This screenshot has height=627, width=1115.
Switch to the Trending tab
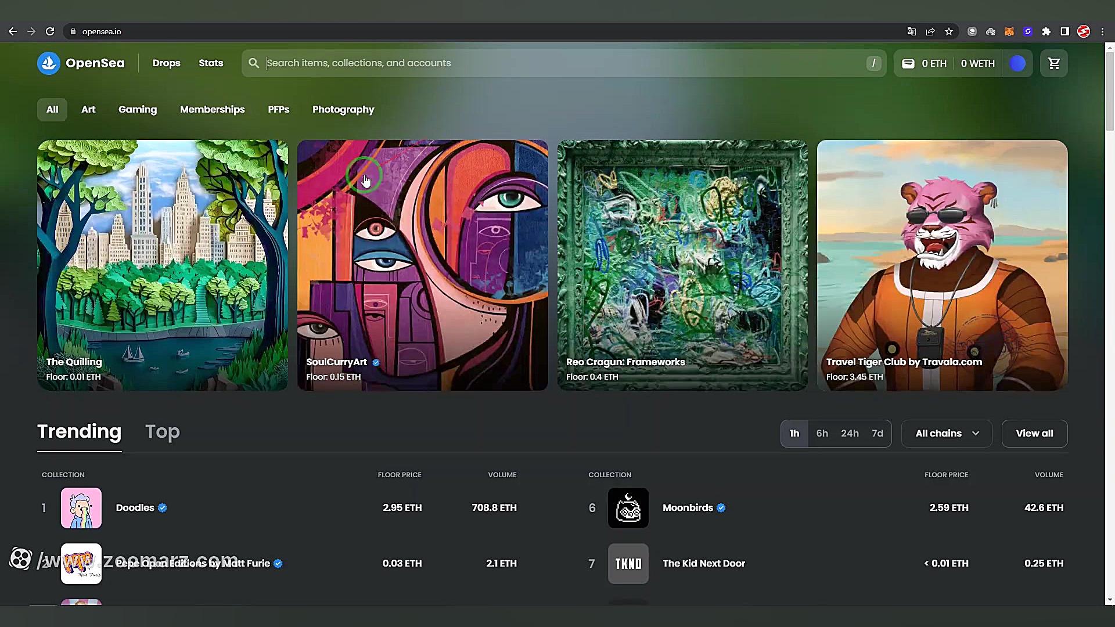[80, 432]
